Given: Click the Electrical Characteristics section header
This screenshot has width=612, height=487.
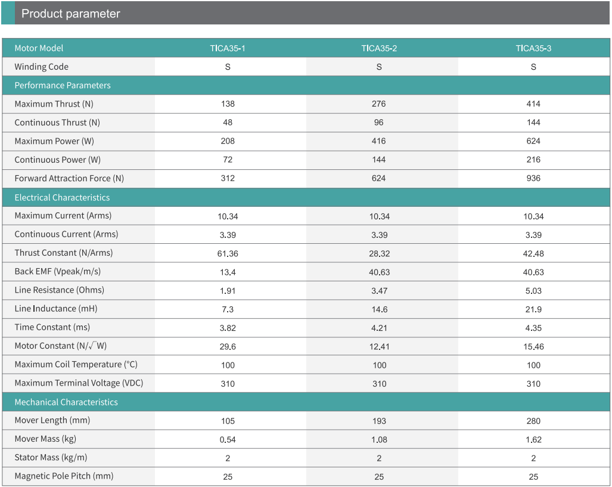Looking at the screenshot, I should click(x=62, y=197).
